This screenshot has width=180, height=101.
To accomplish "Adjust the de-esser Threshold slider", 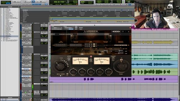I will 104,51.
